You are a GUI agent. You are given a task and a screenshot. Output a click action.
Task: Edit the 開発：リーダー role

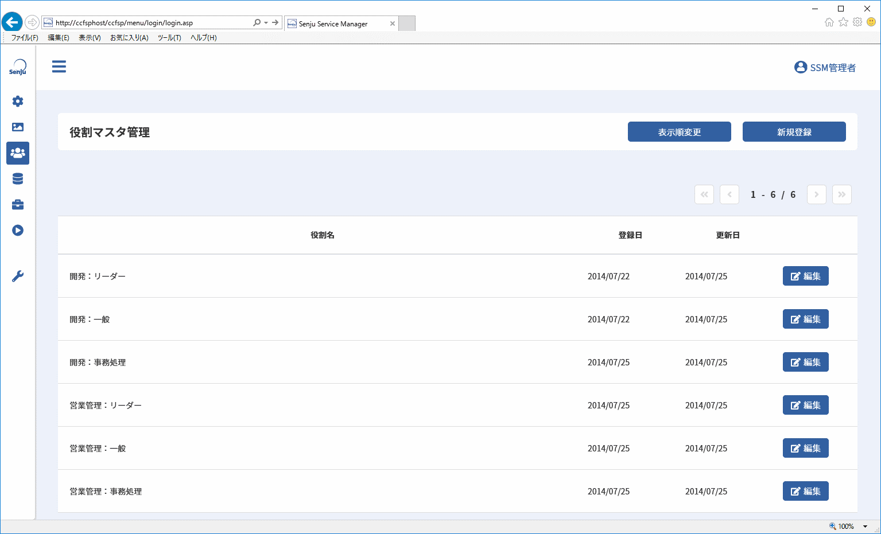806,276
